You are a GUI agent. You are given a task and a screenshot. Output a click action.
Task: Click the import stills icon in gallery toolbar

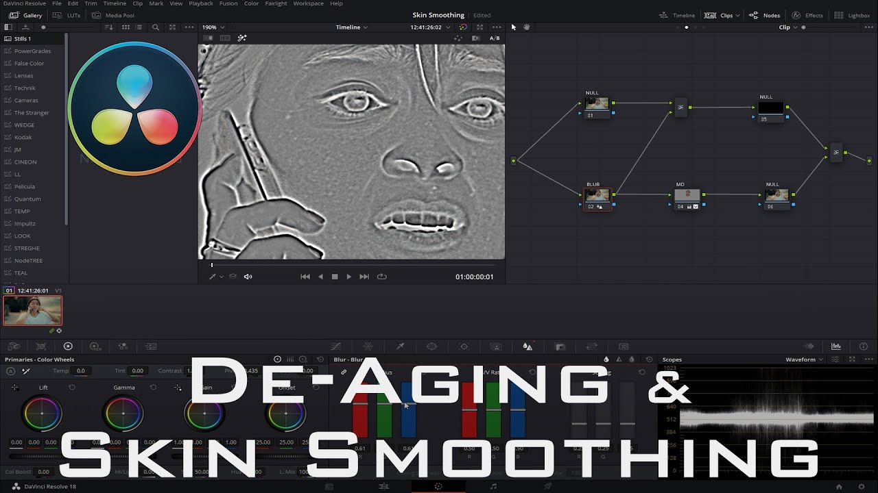tap(25, 27)
